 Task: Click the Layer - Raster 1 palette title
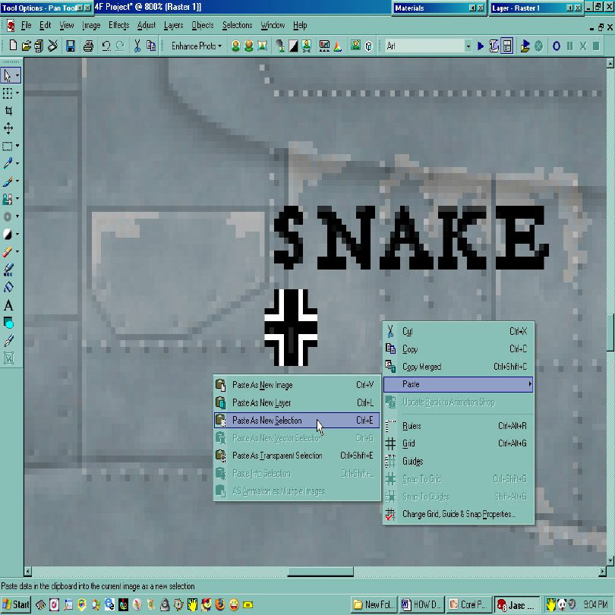click(536, 8)
